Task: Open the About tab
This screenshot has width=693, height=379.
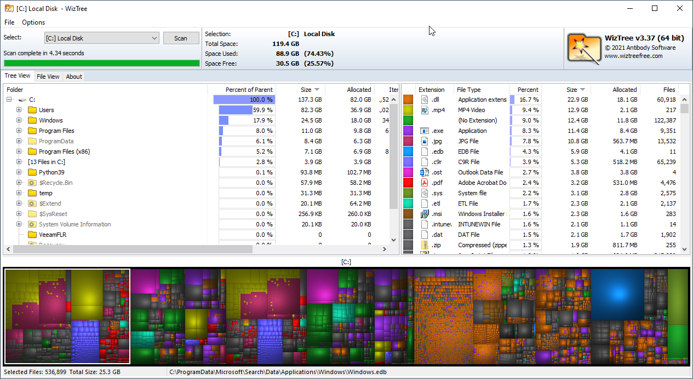Action: (x=74, y=77)
